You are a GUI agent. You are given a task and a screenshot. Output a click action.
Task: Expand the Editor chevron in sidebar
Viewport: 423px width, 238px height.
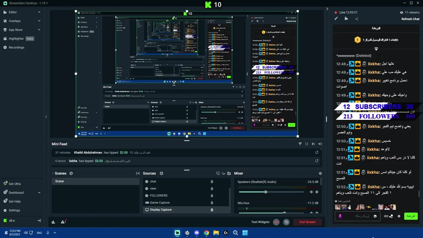click(x=39, y=12)
